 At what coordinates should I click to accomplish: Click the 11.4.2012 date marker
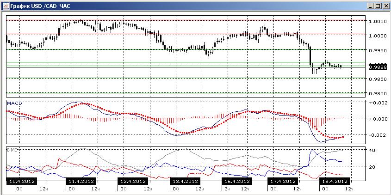81,181
